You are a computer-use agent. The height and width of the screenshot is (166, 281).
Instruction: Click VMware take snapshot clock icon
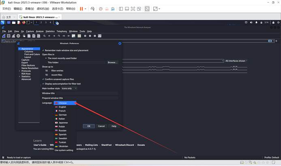point(101,9)
